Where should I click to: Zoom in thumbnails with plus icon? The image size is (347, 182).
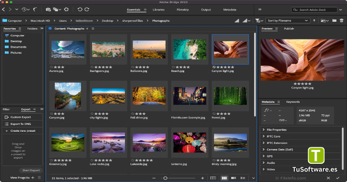click(203, 178)
